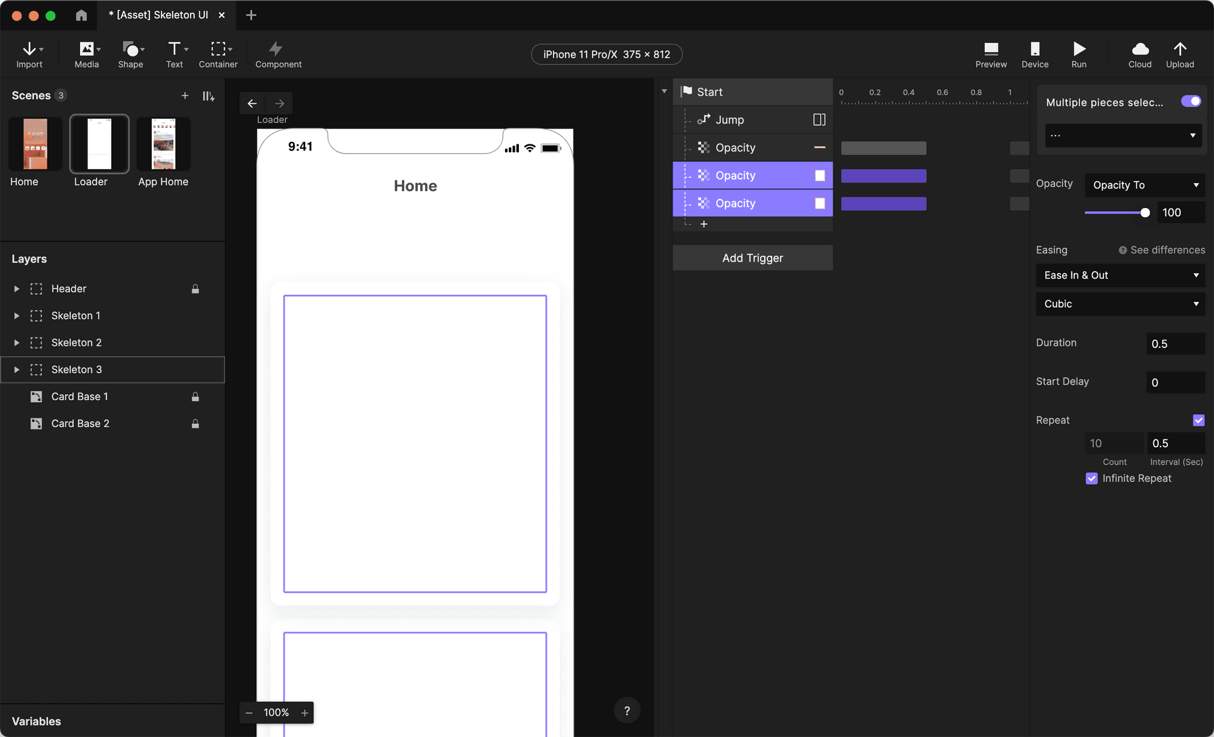Open the Cloud option

point(1140,54)
